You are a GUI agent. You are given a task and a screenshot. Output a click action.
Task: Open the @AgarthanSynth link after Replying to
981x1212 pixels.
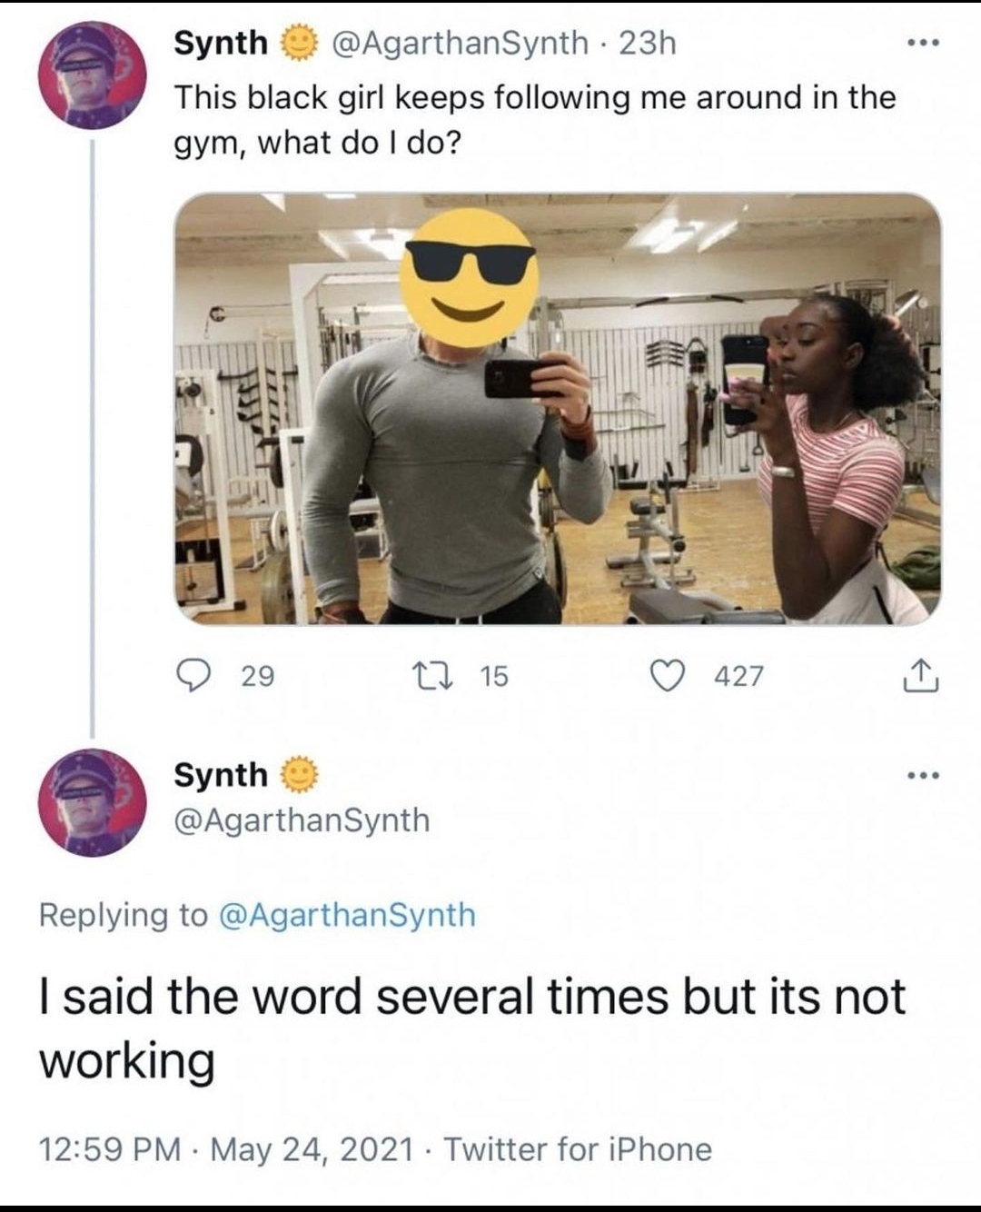[x=346, y=914]
